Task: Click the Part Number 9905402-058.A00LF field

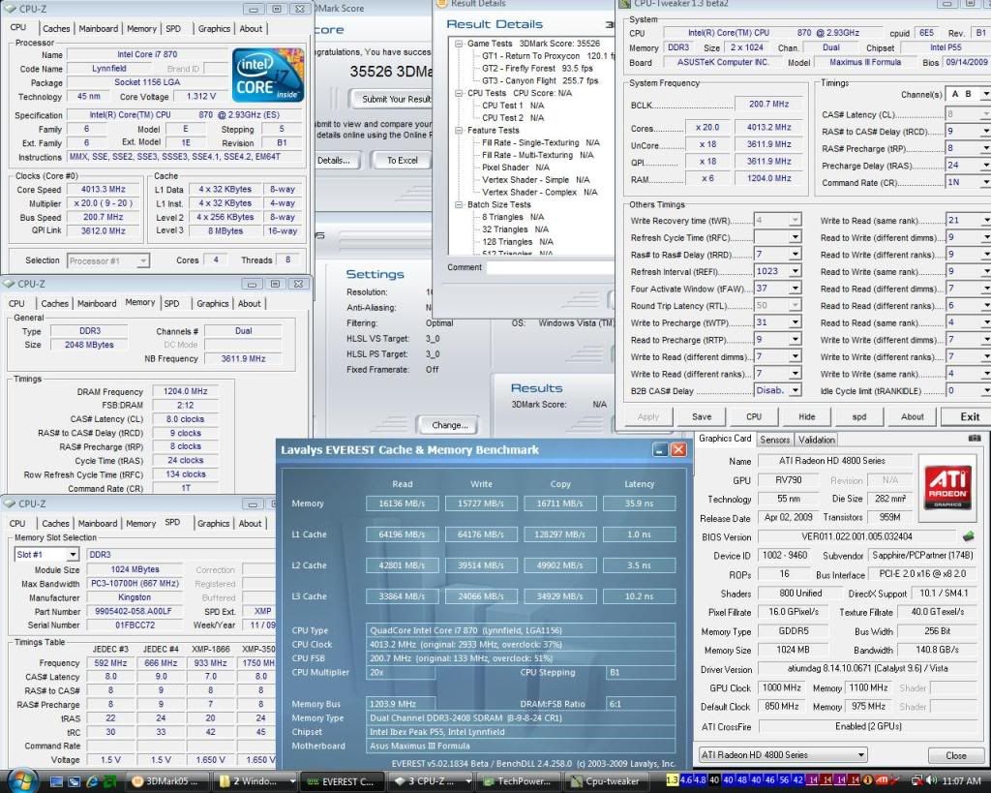Action: click(134, 612)
